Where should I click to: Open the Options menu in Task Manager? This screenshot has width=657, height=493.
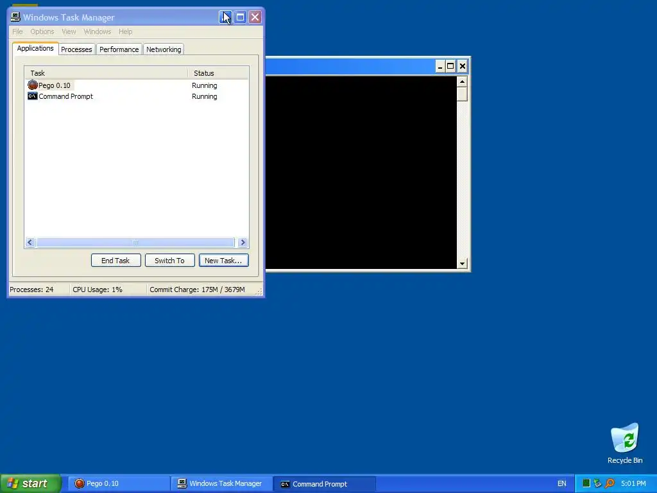(42, 31)
